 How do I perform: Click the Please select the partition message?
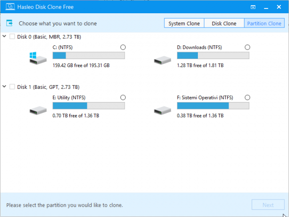[65, 205]
